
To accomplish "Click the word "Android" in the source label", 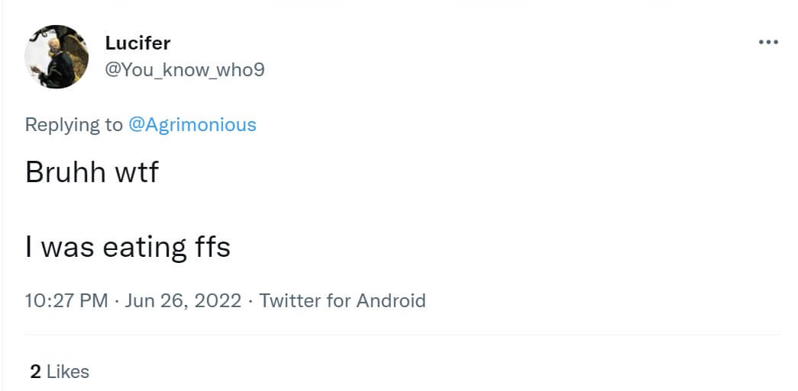I will (x=391, y=300).
